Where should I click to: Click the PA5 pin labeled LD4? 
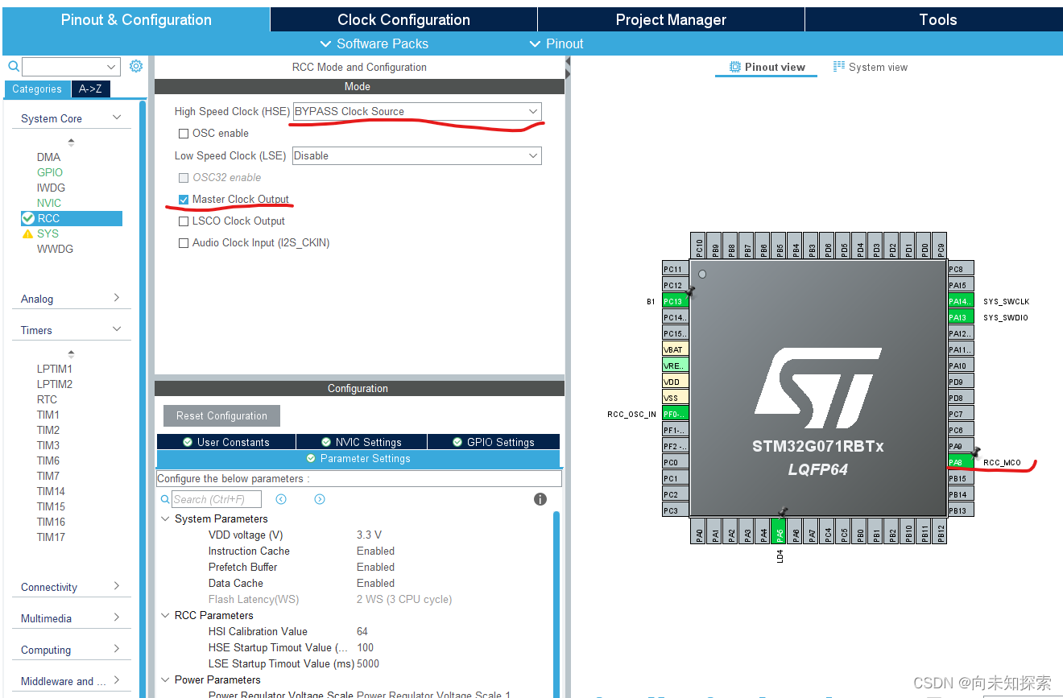pos(779,531)
